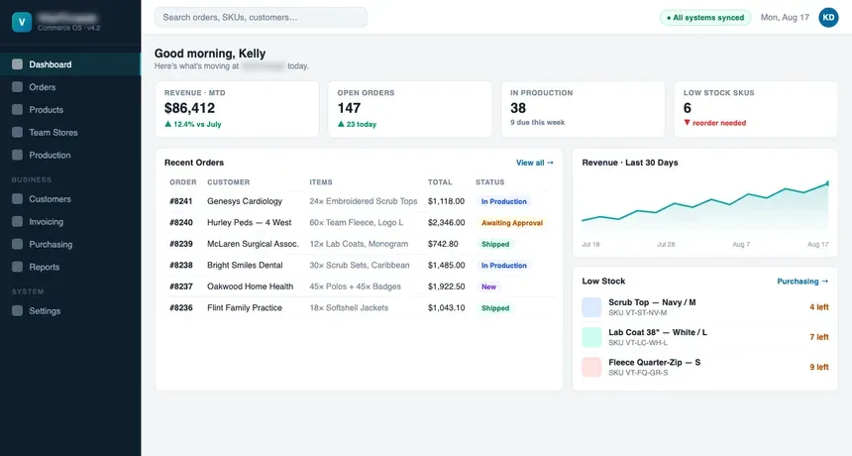Click customer McLaren Surgical Assoc.
Viewport: 852px width, 456px height.
(x=253, y=244)
